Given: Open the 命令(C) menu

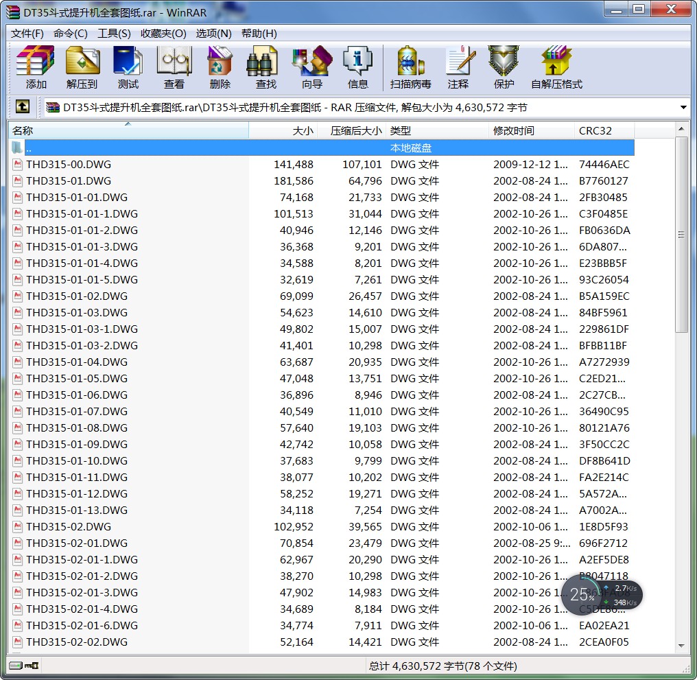Looking at the screenshot, I should pos(70,34).
